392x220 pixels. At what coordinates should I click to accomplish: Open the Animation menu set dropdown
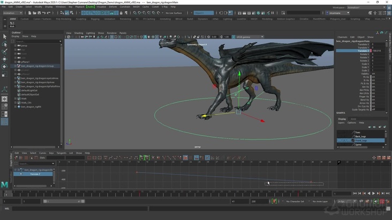(x=13, y=13)
